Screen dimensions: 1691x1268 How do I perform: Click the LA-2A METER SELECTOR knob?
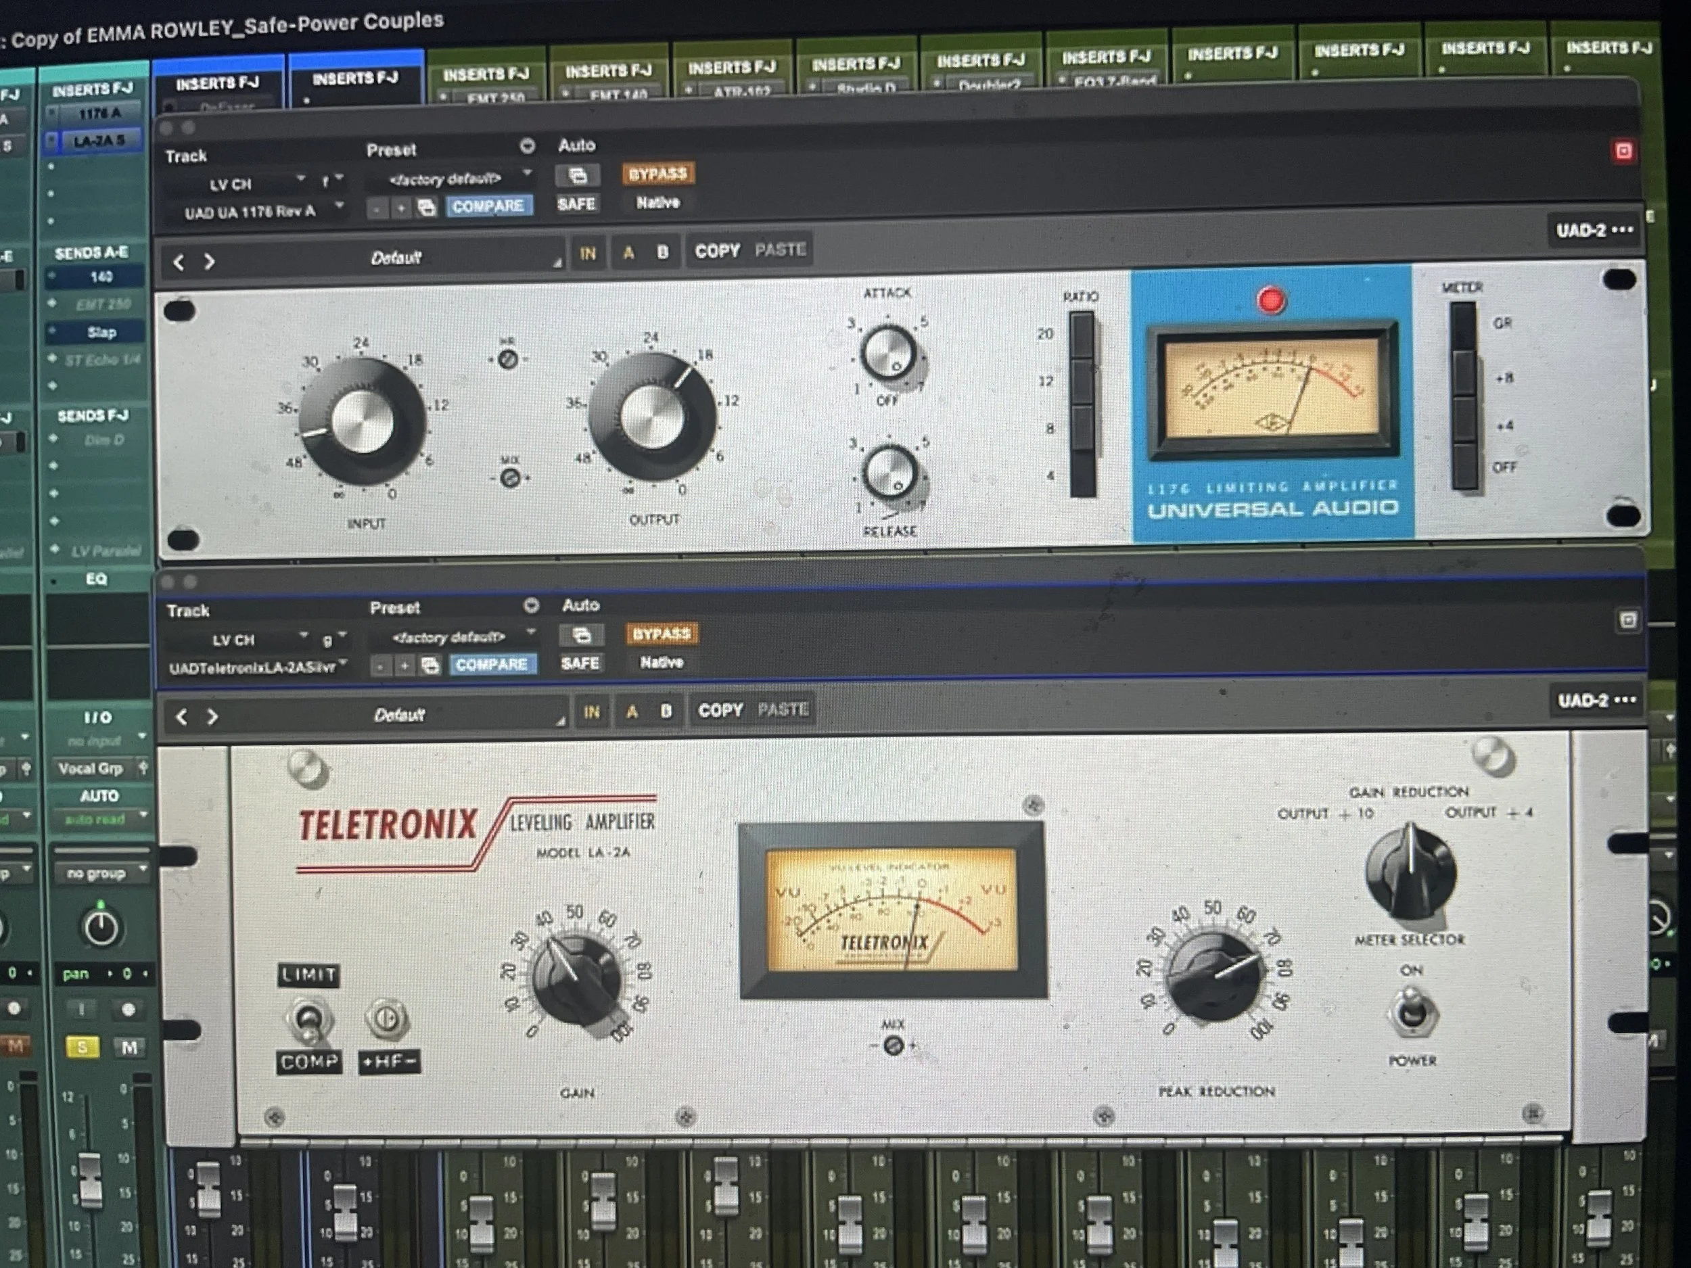(1410, 871)
